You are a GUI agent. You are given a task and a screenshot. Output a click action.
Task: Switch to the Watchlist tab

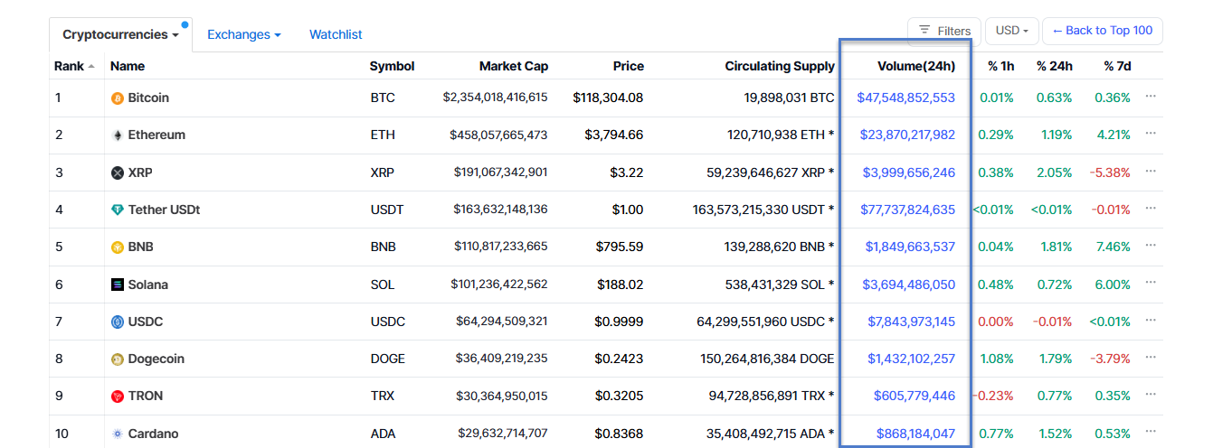click(x=336, y=34)
